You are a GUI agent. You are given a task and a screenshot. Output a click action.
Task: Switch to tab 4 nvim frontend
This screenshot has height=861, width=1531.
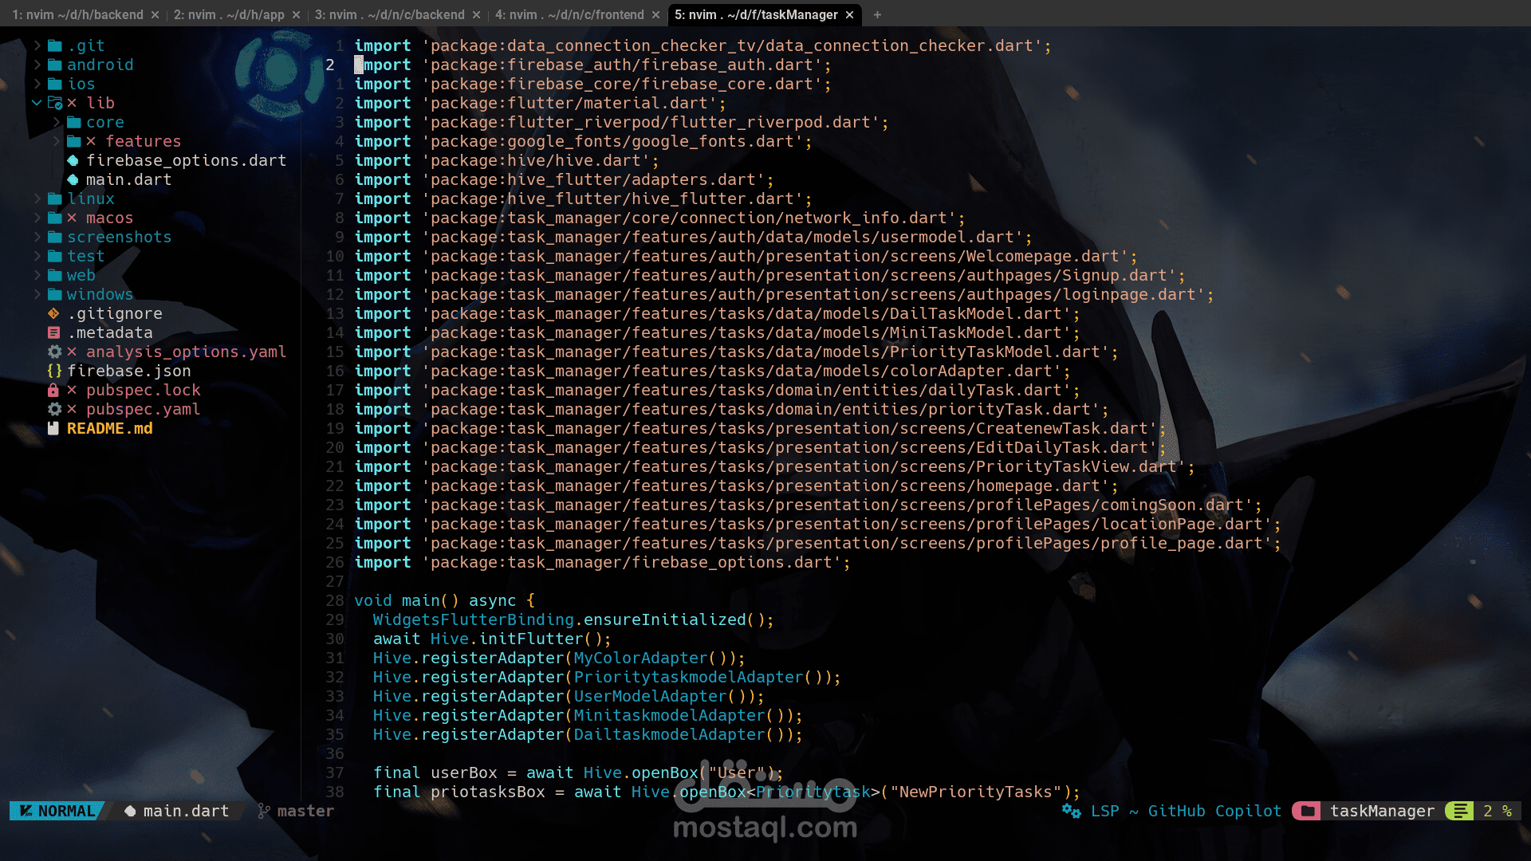[569, 14]
